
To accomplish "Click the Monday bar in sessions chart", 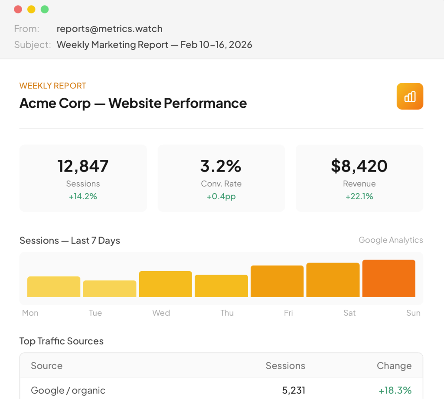I will (x=54, y=287).
